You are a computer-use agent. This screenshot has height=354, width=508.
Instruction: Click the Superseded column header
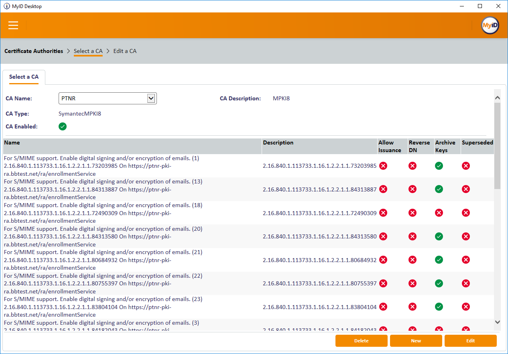tap(478, 146)
